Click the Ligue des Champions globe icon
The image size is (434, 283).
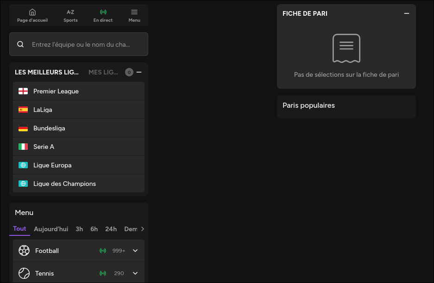[23, 184]
